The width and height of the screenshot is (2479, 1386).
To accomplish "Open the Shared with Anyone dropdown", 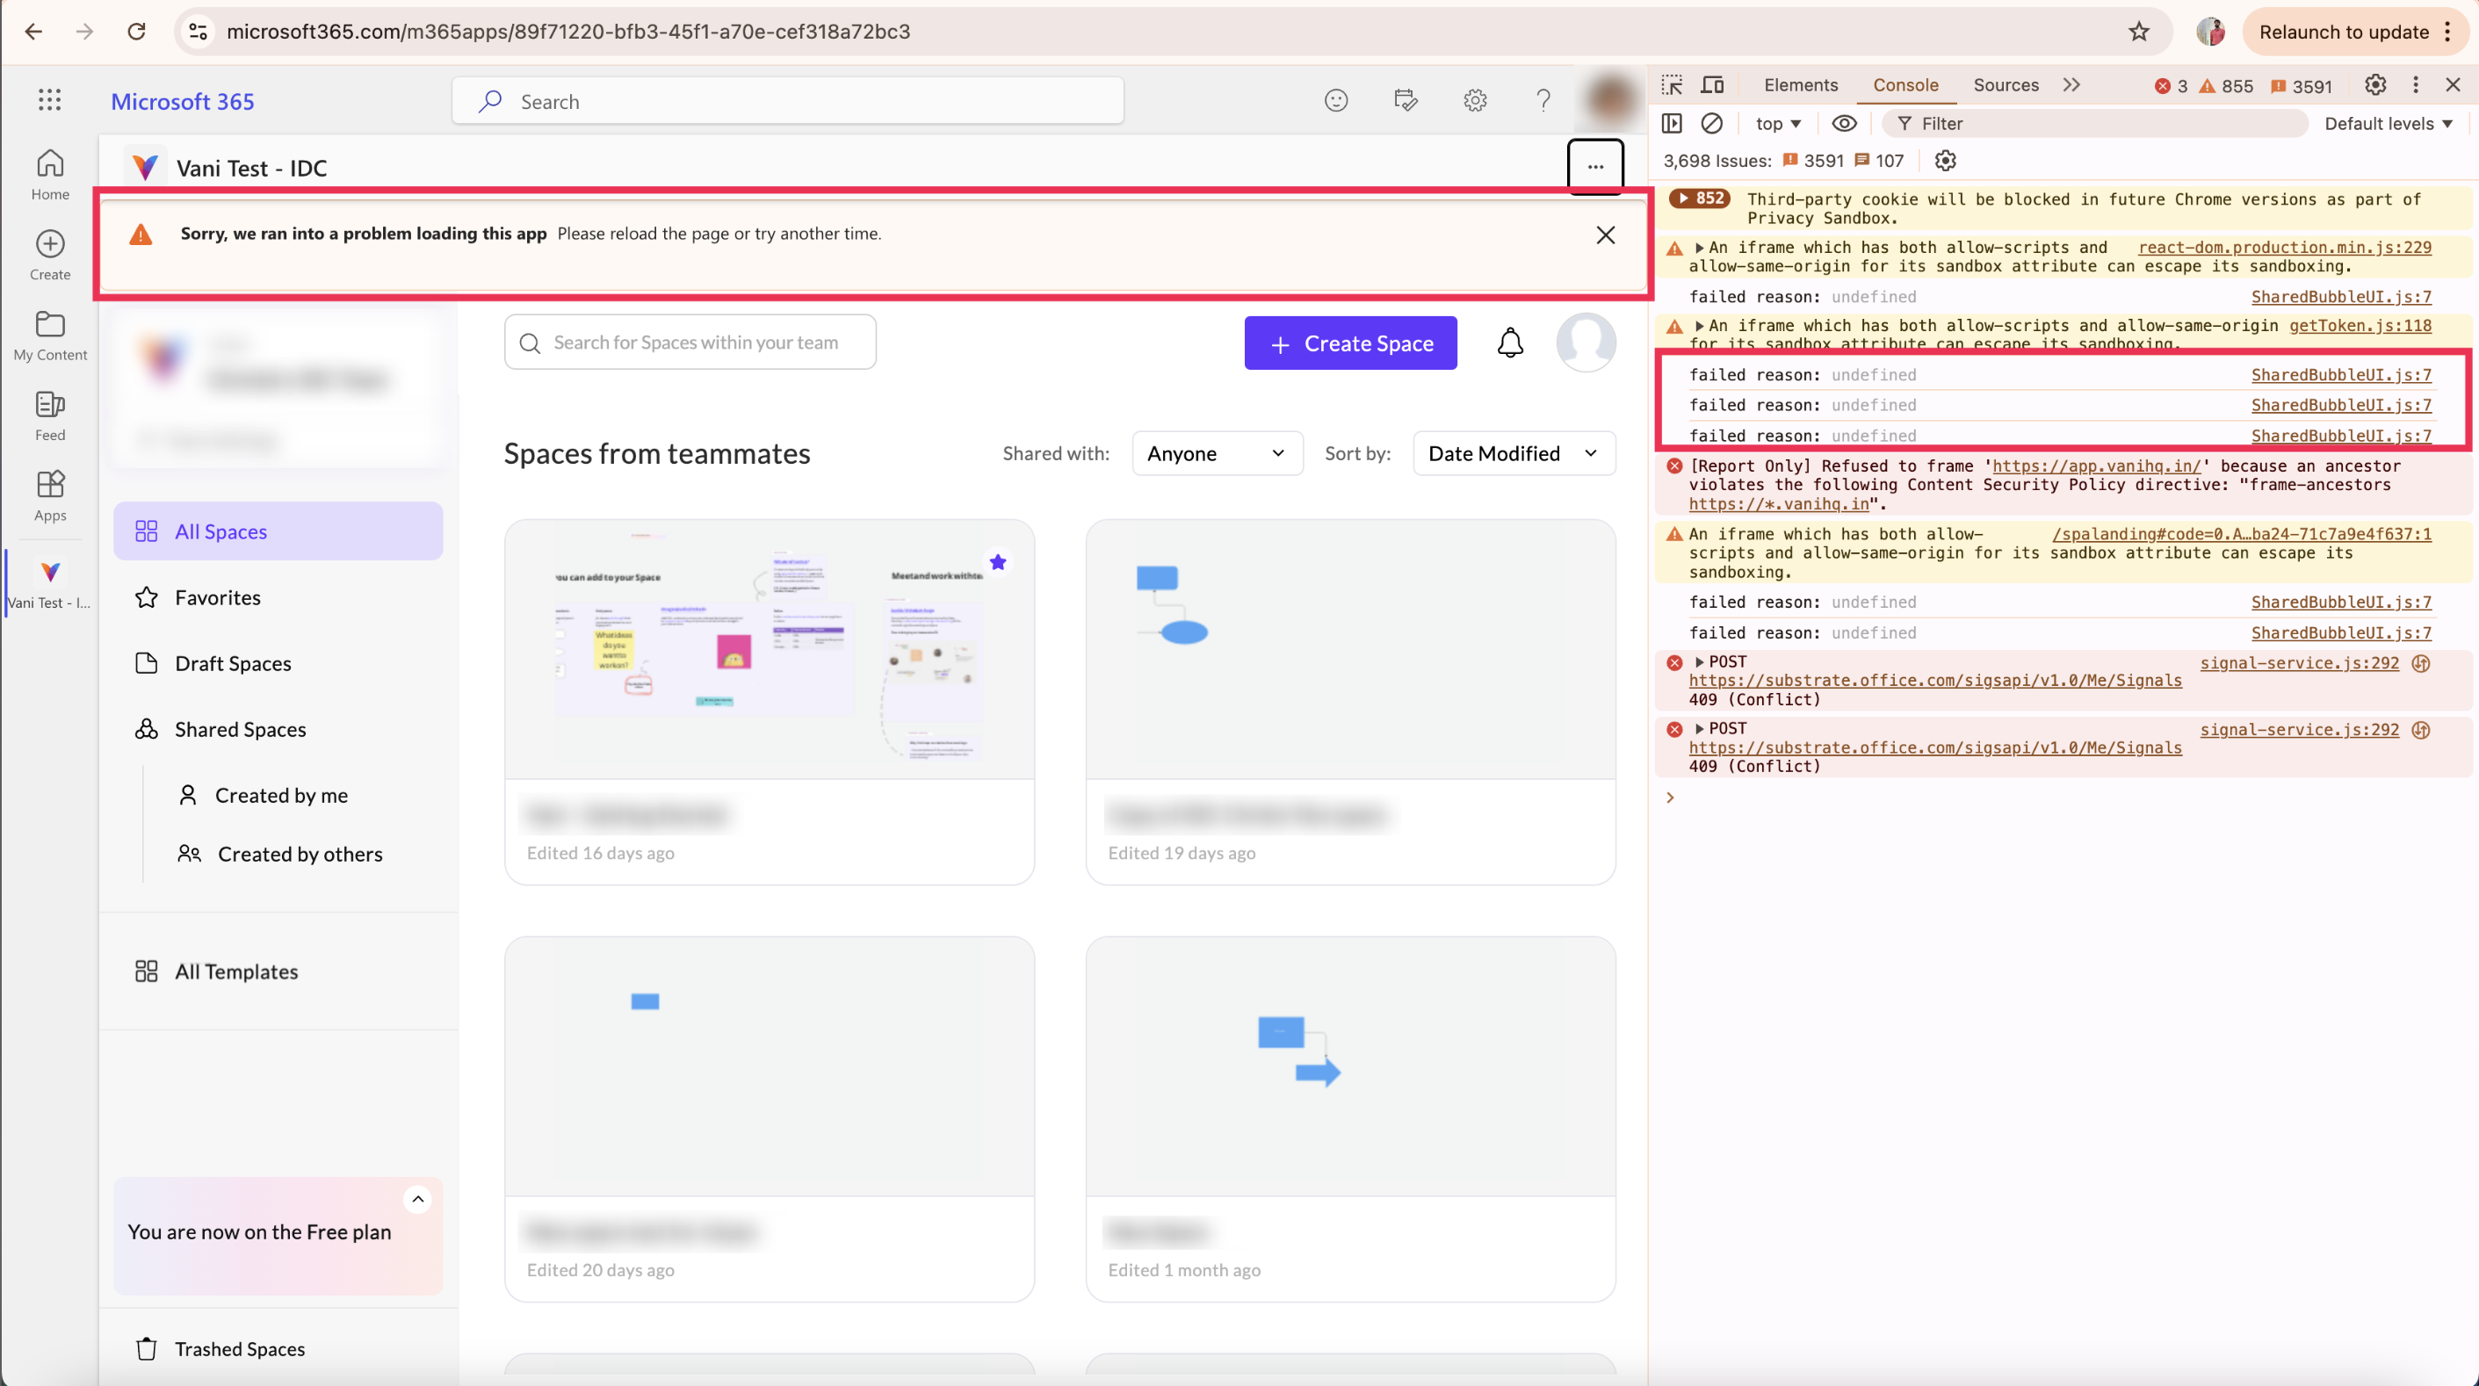I will tap(1218, 453).
